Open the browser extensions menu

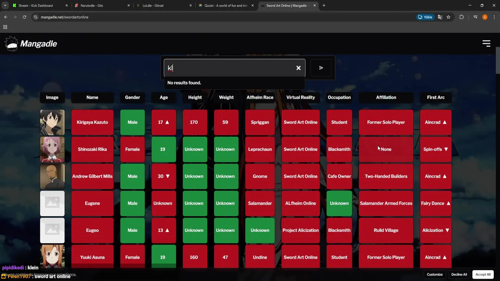point(461,17)
